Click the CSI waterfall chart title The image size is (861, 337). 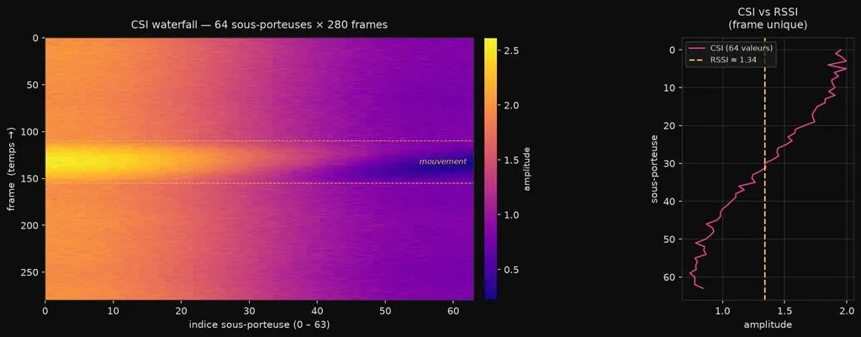coord(259,24)
